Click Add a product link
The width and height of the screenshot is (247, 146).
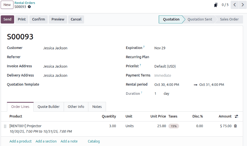21,141
